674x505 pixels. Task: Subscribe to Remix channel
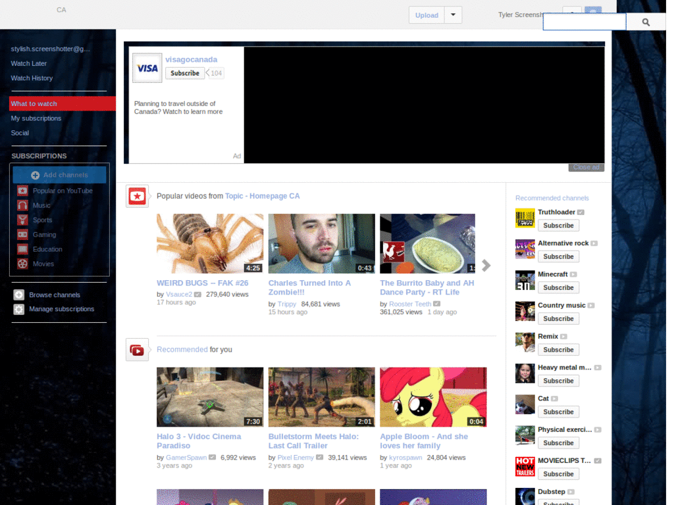pyautogui.click(x=558, y=350)
